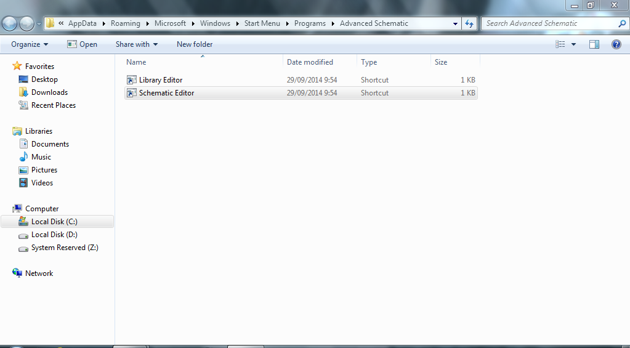
Task: Expand the arrow after Microsoft breadcrumb
Action: pos(193,23)
